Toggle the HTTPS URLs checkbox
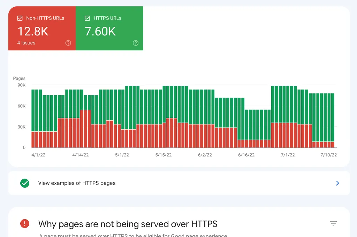 tap(87, 18)
